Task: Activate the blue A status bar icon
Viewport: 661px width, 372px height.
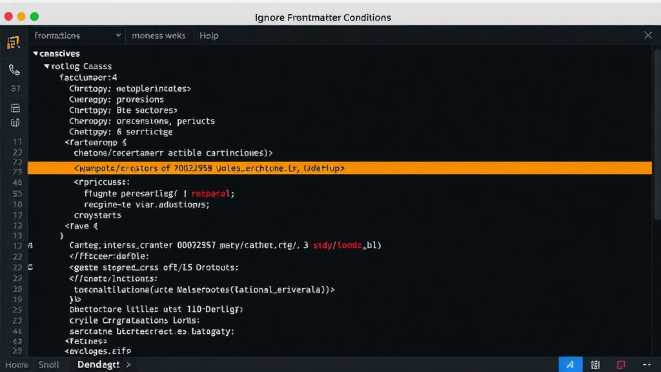Action: 571,364
